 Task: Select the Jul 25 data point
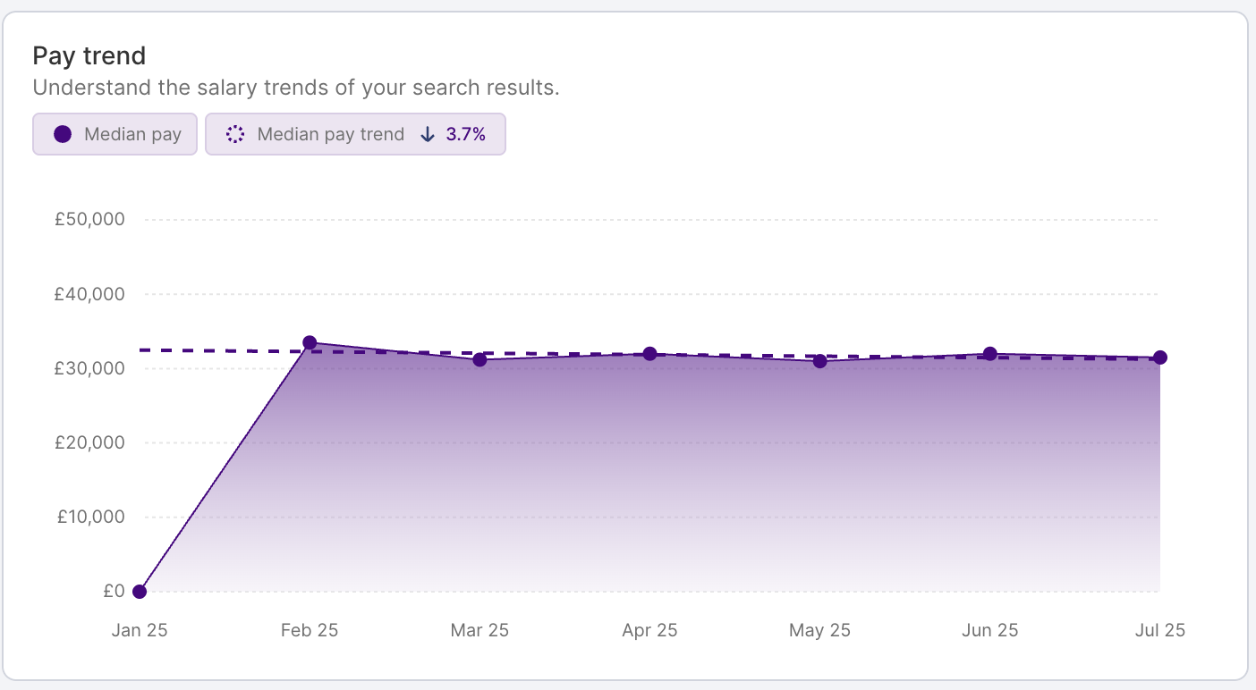(x=1159, y=358)
